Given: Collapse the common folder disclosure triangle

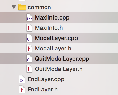Looking at the screenshot, I should point(14,7).
